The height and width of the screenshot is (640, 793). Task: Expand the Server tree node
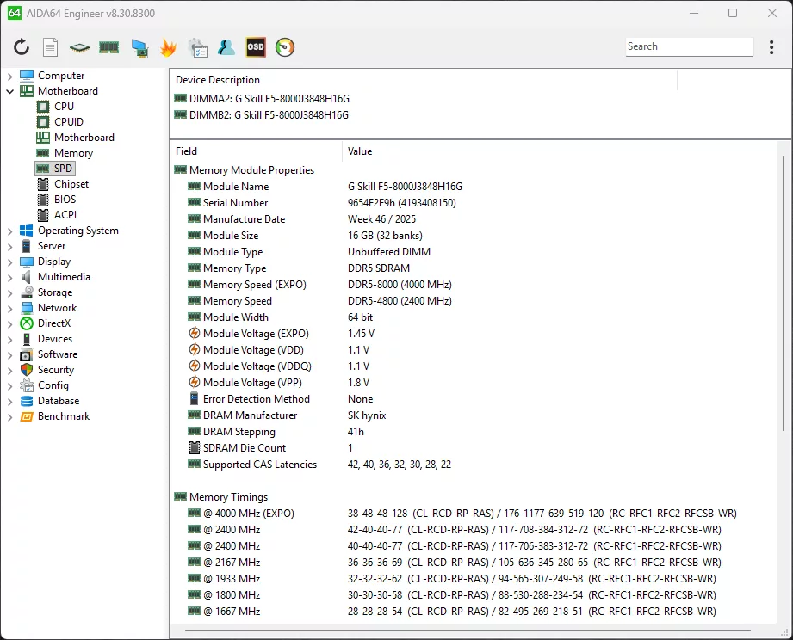tap(9, 247)
